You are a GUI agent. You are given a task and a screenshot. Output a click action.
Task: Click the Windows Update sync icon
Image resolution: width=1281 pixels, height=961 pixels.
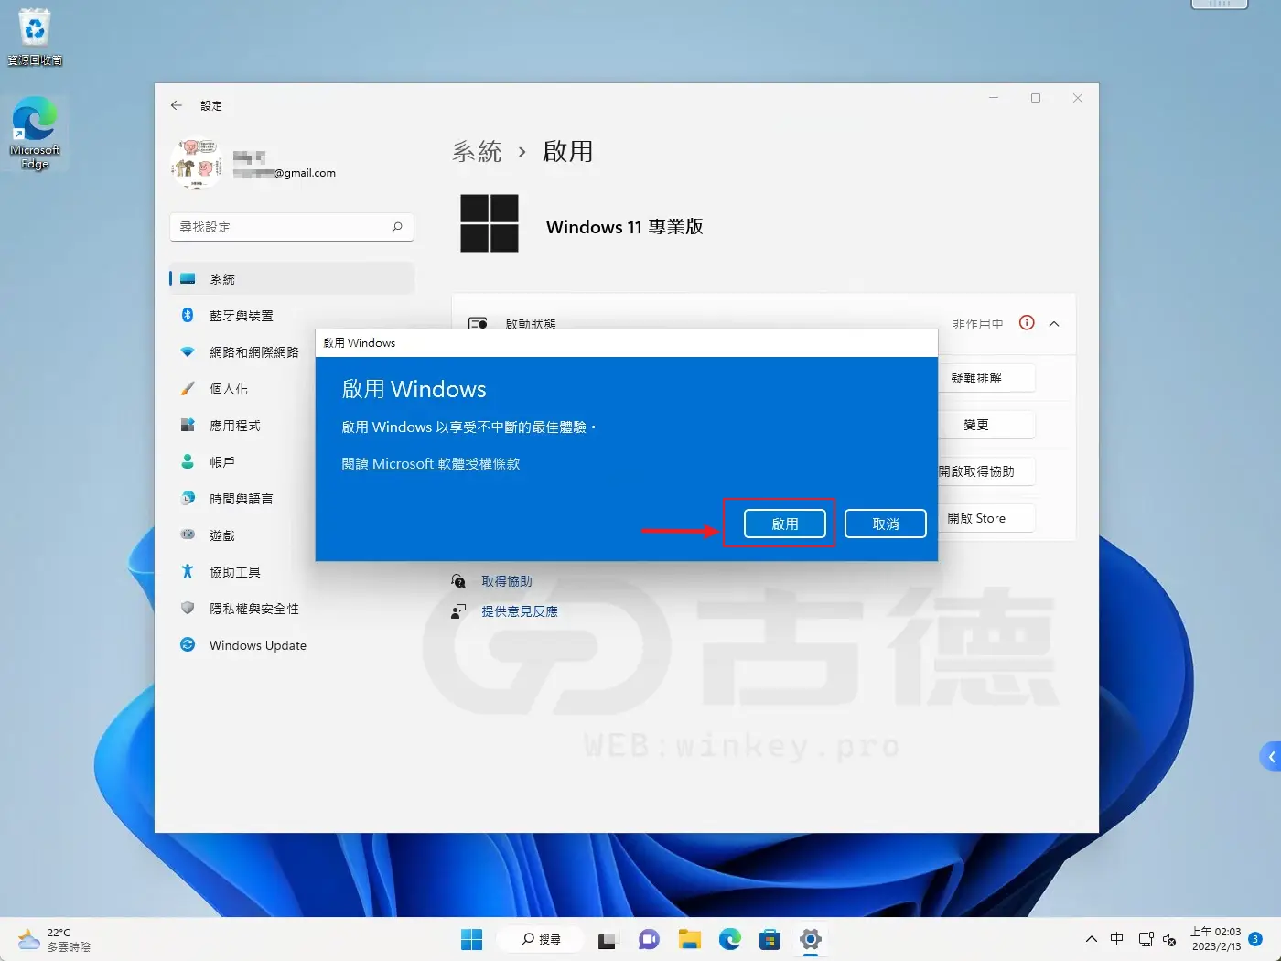point(188,644)
